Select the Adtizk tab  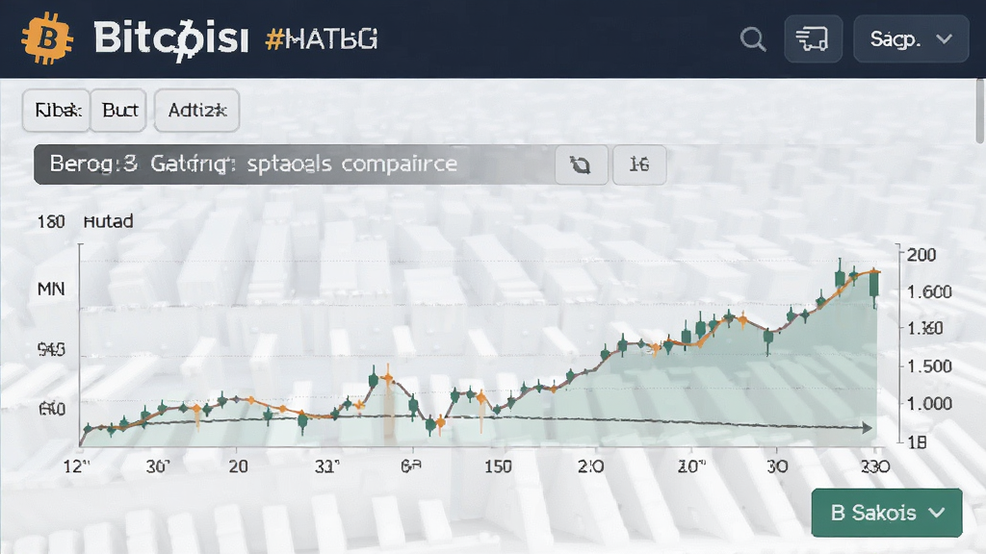pos(196,110)
